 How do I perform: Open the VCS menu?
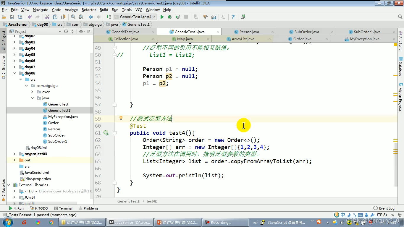coord(139,9)
